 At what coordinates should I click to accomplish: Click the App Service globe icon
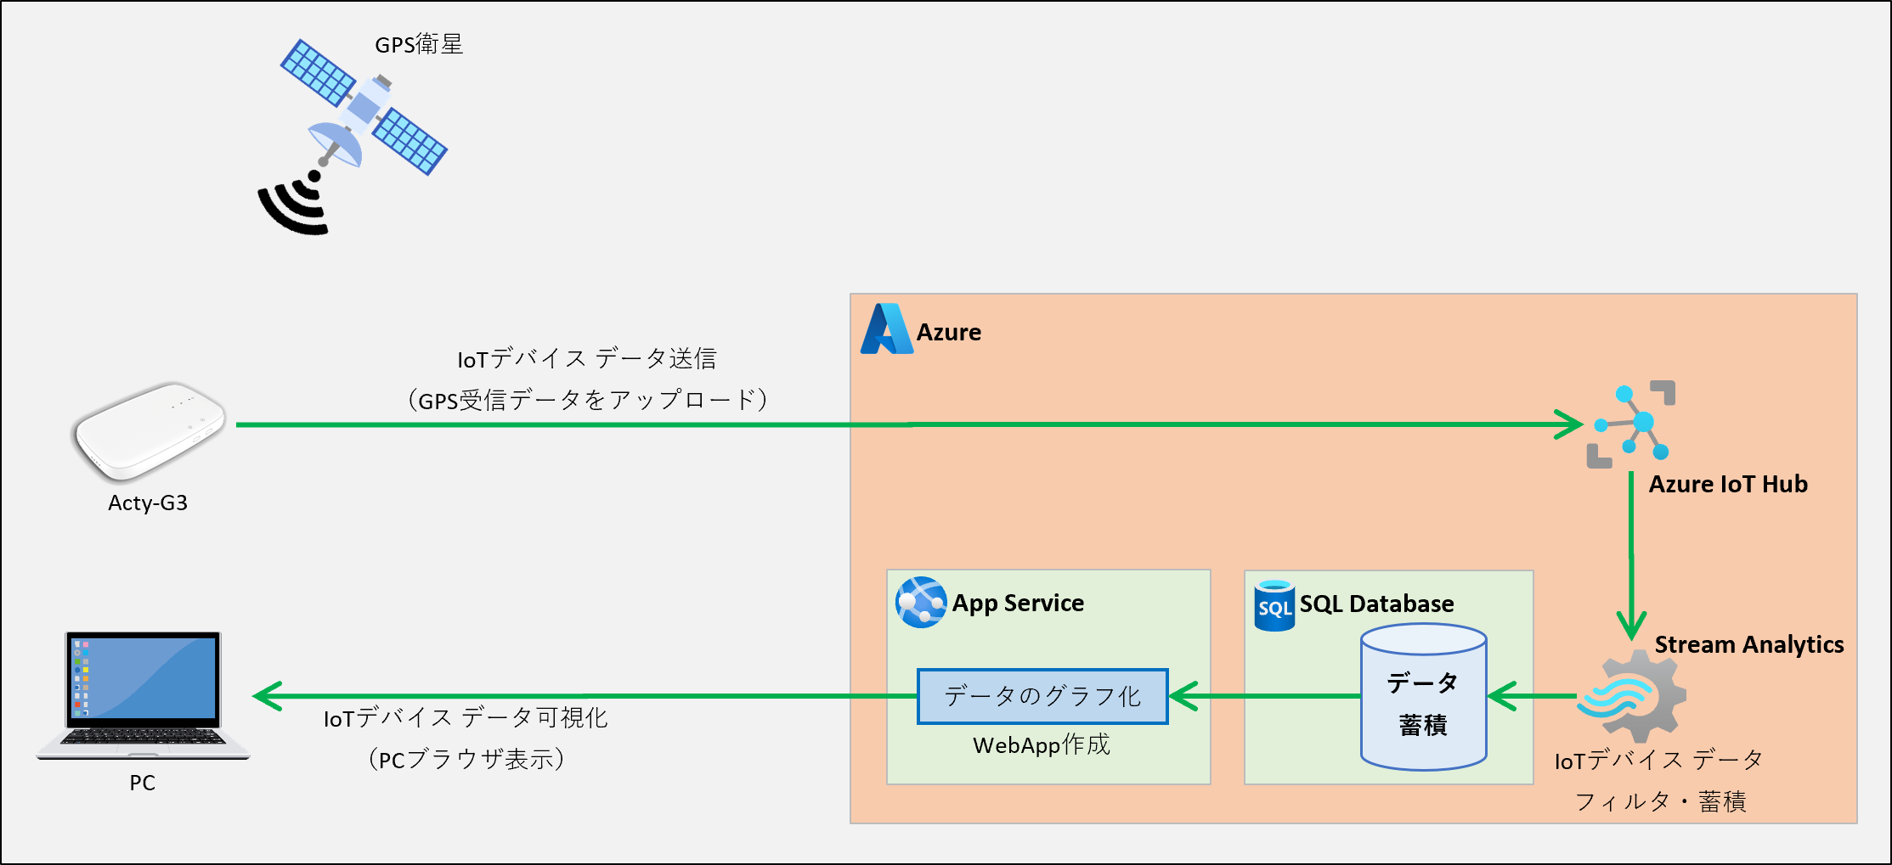[921, 603]
